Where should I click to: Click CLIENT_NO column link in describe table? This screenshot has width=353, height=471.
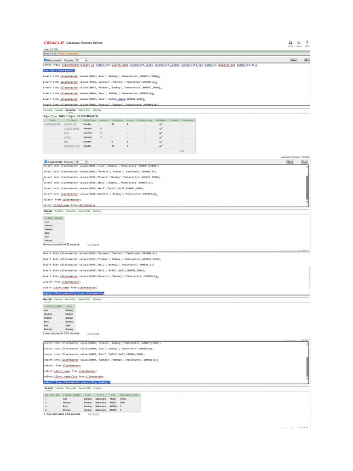[x=70, y=124]
